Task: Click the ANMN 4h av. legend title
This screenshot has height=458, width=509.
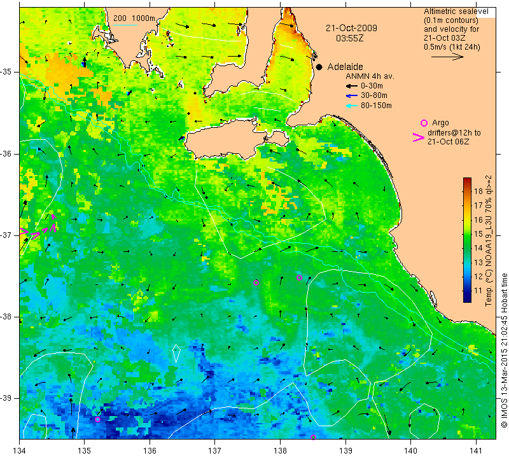Action: pyautogui.click(x=370, y=76)
